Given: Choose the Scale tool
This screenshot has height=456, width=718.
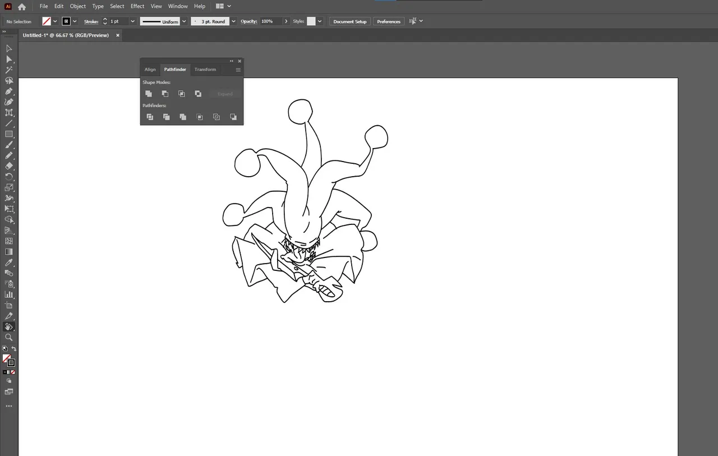Looking at the screenshot, I should tap(9, 187).
